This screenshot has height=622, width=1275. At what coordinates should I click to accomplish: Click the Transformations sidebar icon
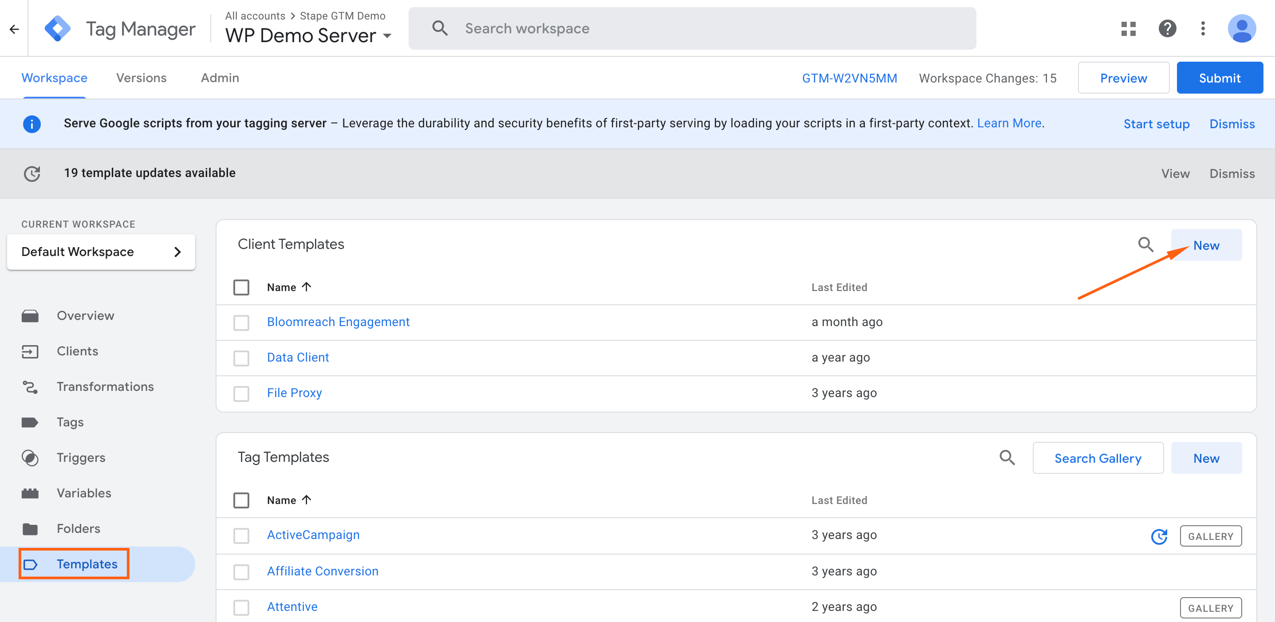pyautogui.click(x=30, y=387)
